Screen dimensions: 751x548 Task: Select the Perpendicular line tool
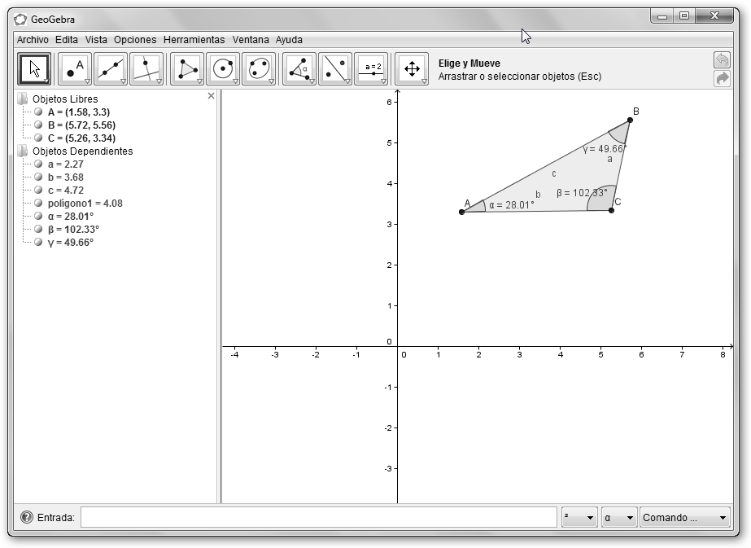pyautogui.click(x=146, y=69)
